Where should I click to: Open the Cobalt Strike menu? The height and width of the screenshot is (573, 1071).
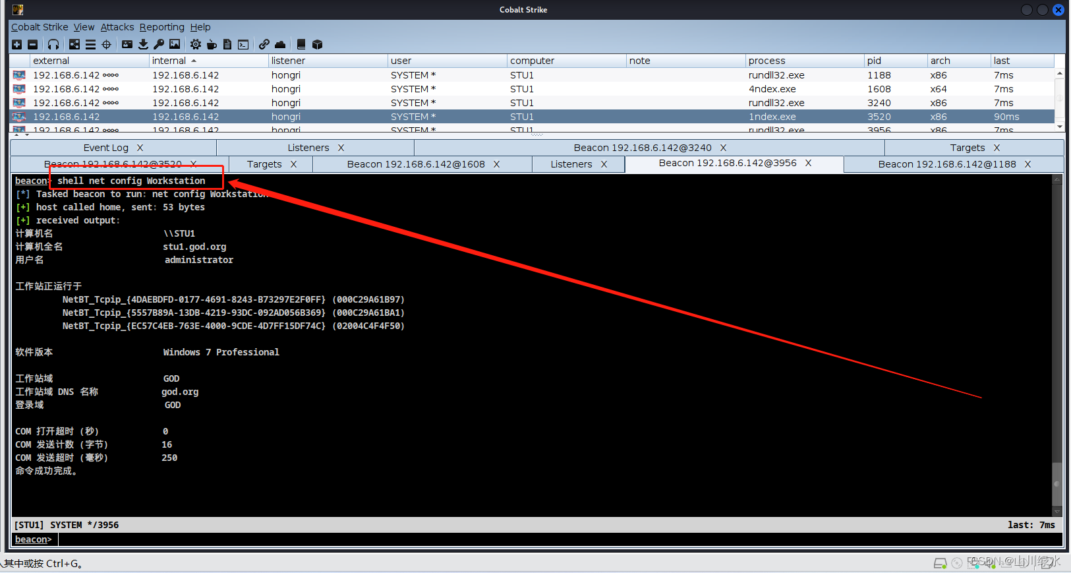40,27
